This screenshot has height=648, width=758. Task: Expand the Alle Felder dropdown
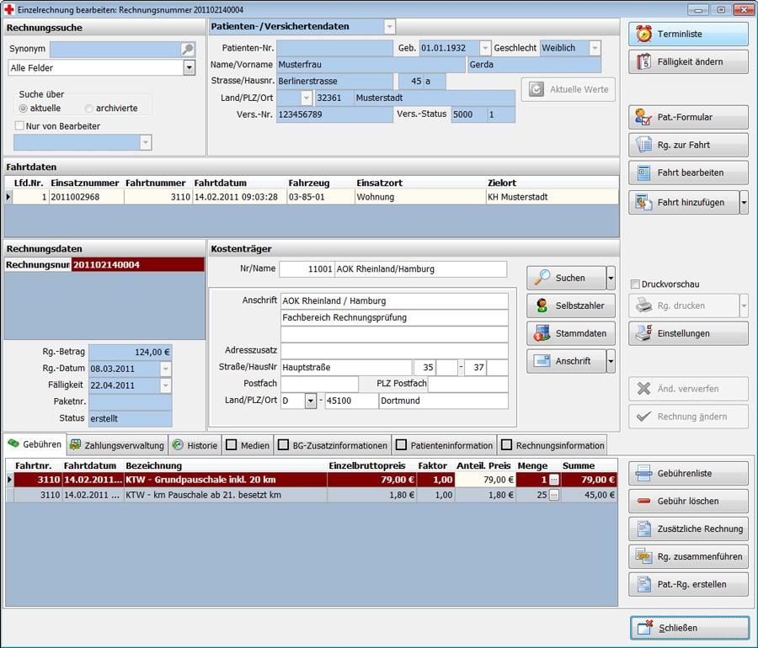pos(189,68)
